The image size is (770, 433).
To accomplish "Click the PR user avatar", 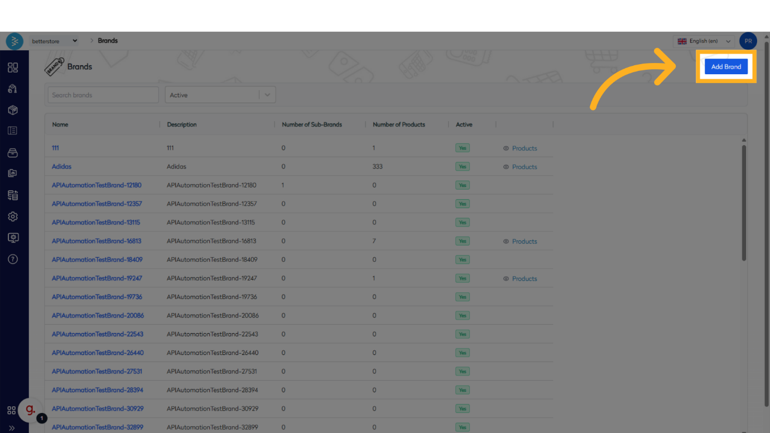I will tap(748, 41).
